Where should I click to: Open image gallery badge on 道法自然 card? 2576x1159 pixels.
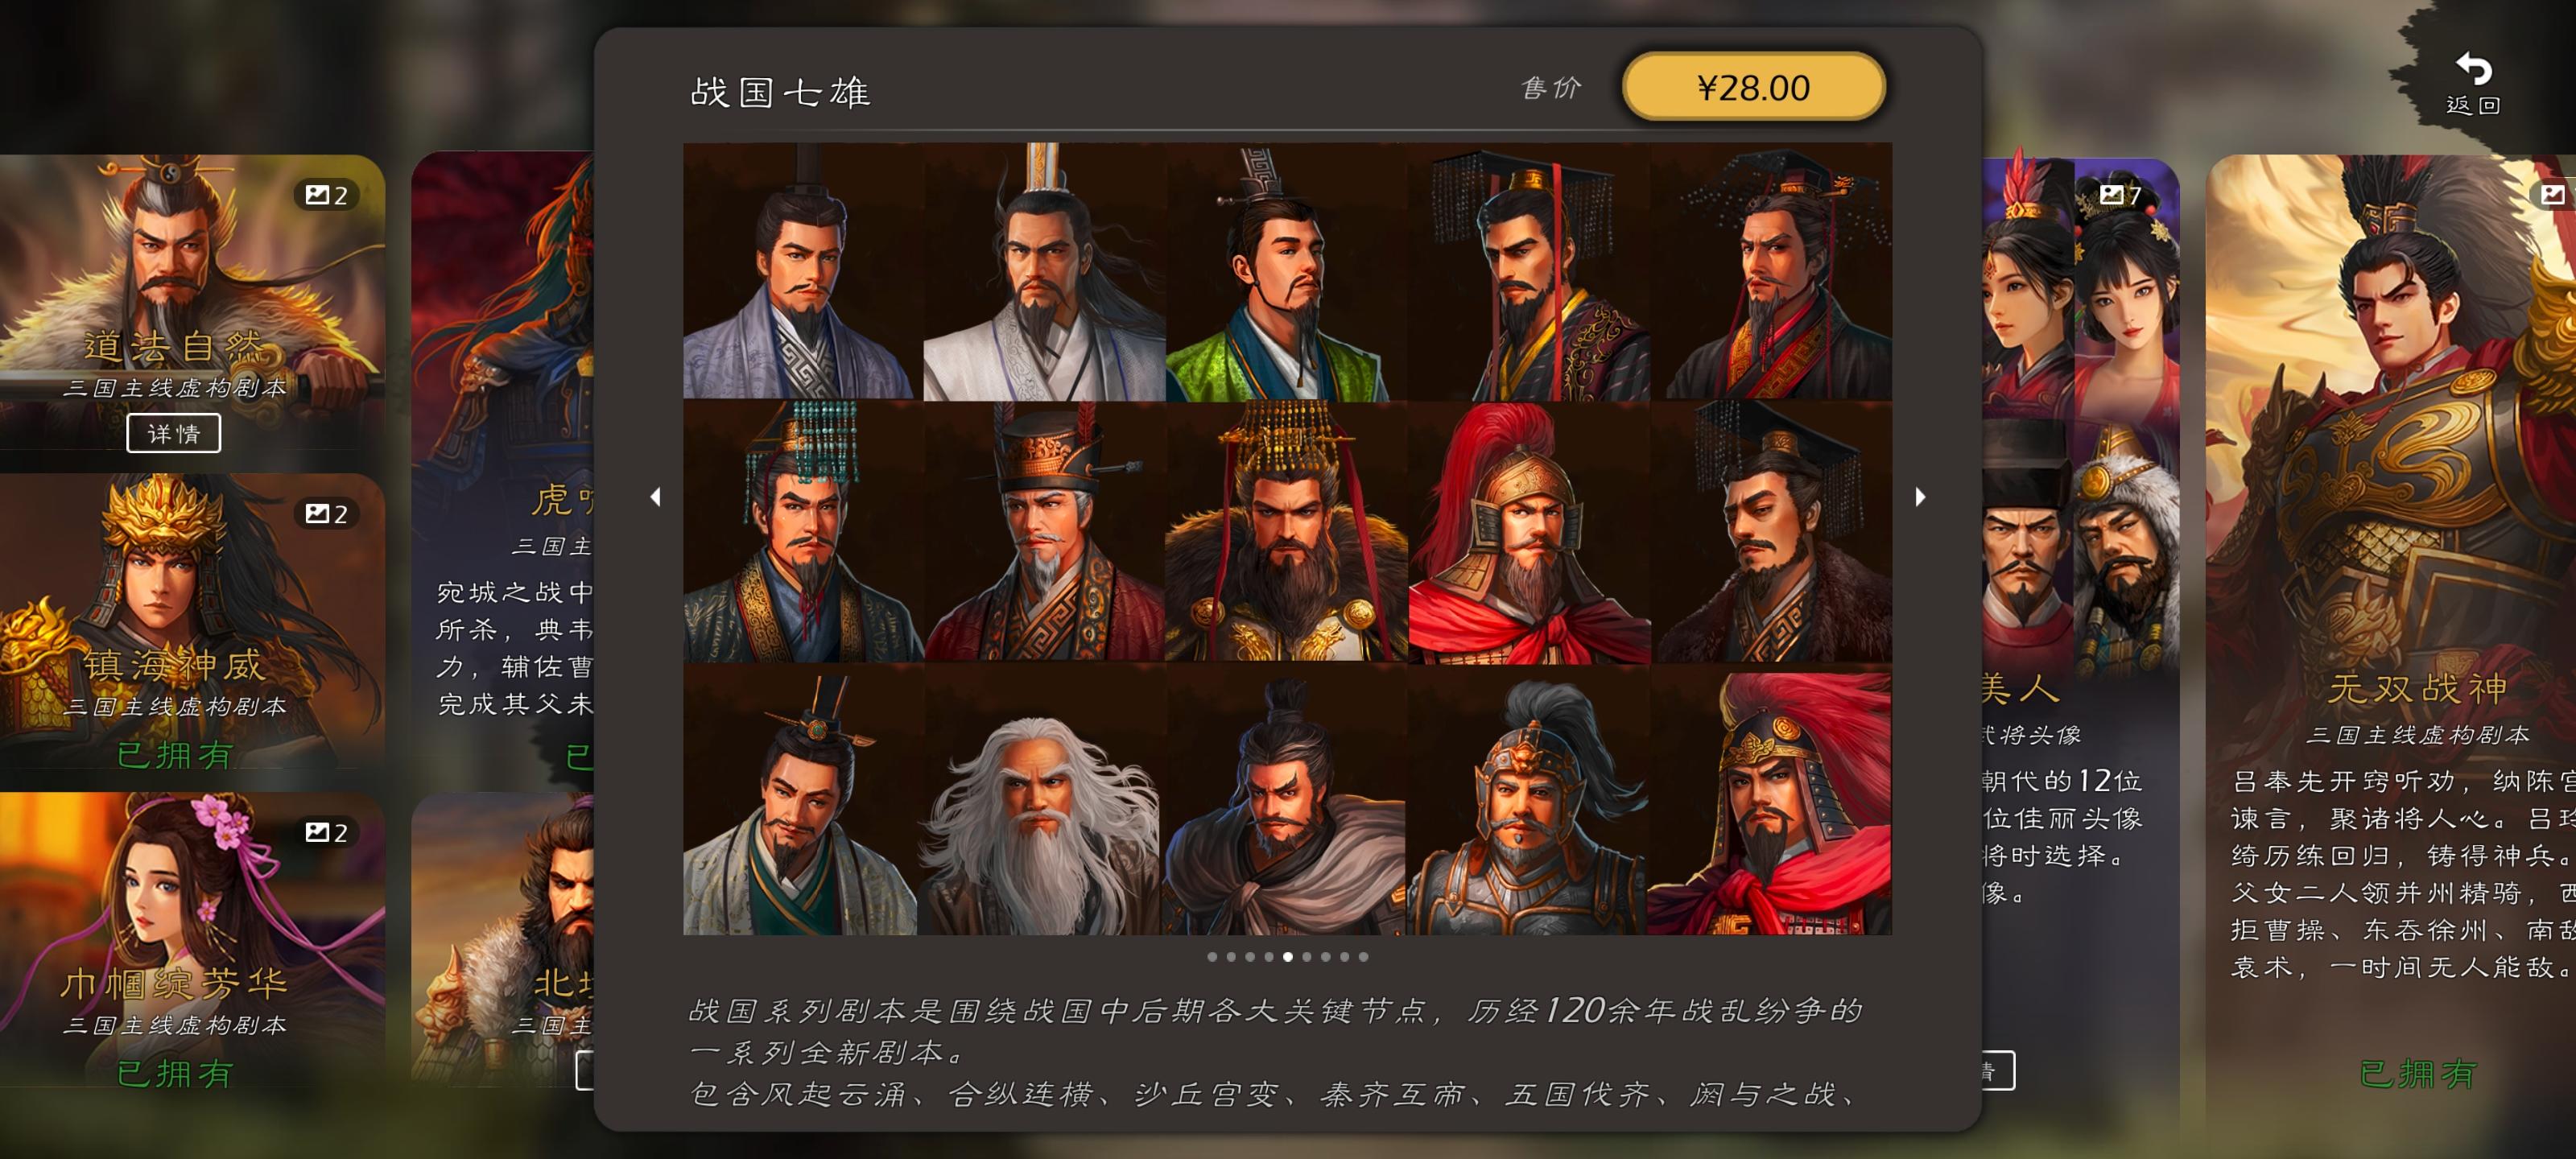click(x=326, y=195)
